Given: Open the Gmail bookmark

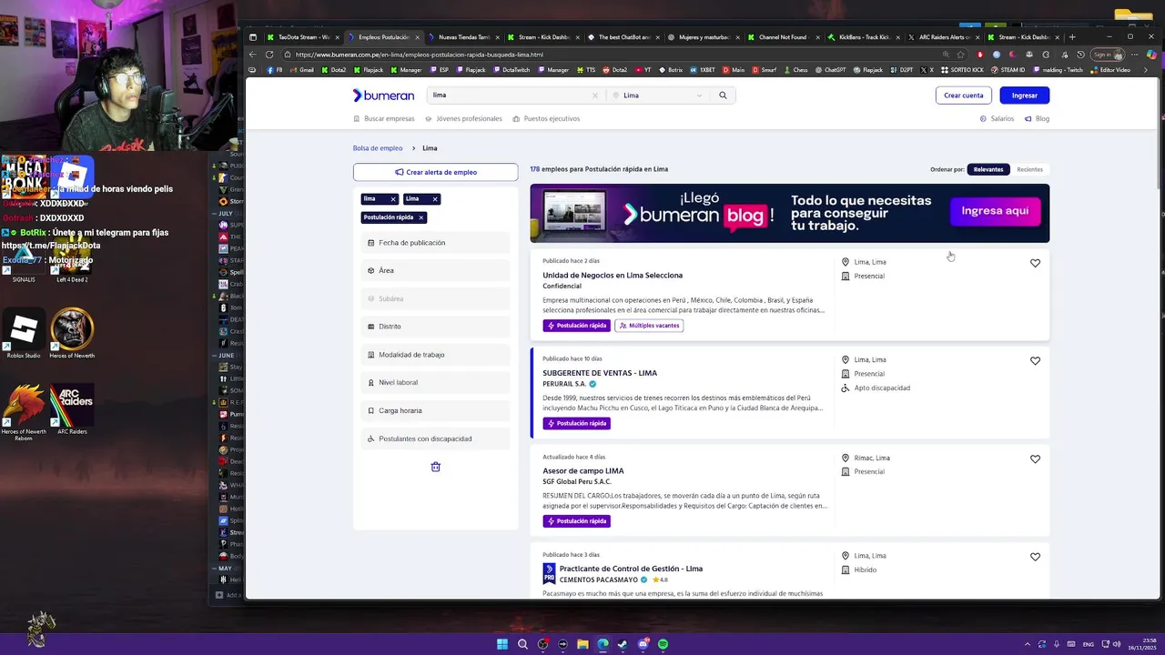Looking at the screenshot, I should pyautogui.click(x=302, y=70).
